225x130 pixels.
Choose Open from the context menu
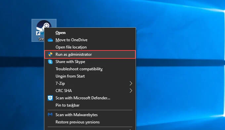pos(90,33)
